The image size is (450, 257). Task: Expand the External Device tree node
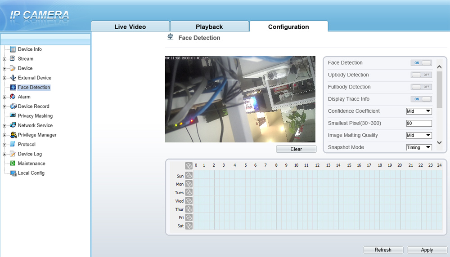coord(4,78)
